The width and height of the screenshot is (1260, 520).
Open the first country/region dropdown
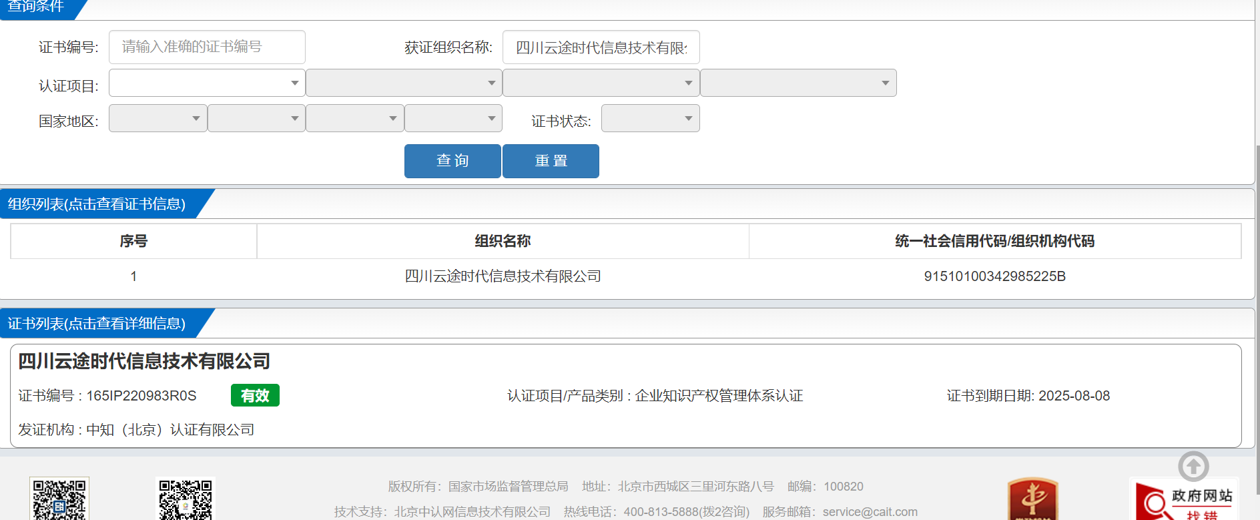click(157, 118)
